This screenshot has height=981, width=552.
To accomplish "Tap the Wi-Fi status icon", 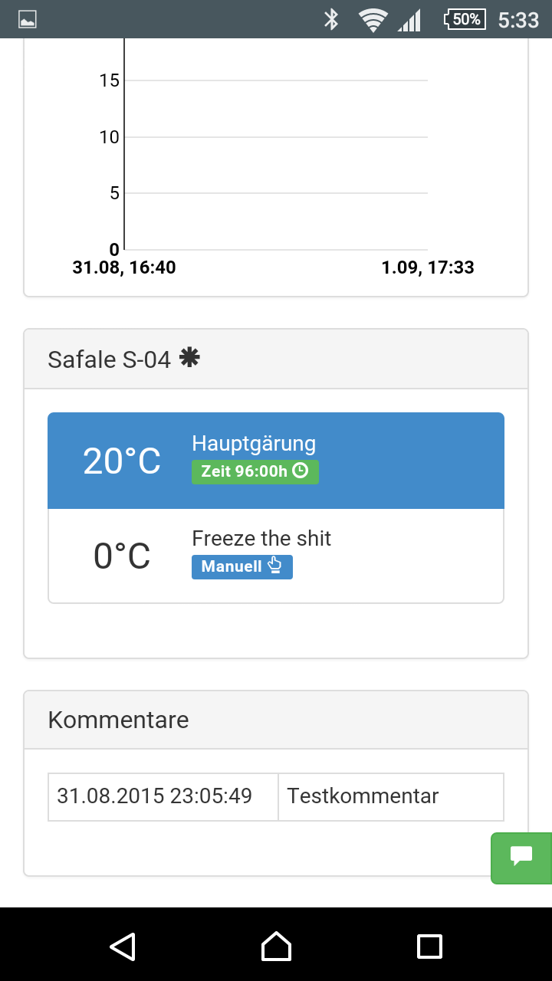I will [x=373, y=20].
